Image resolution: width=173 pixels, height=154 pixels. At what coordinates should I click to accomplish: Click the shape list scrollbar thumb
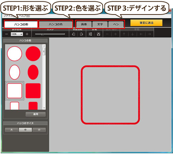[x=44, y=52]
